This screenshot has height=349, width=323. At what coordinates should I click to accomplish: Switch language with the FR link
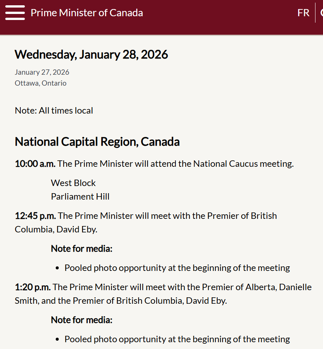[x=303, y=13]
